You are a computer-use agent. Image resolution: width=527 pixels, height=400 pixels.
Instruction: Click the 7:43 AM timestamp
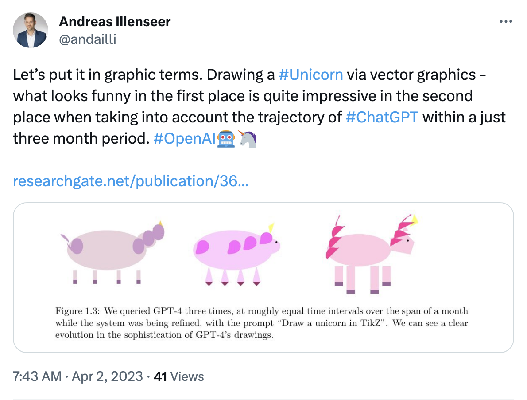(x=37, y=377)
